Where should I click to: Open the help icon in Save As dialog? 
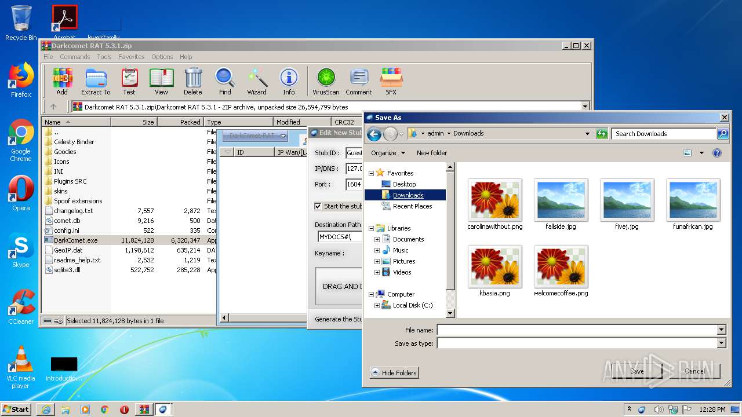[x=717, y=153]
